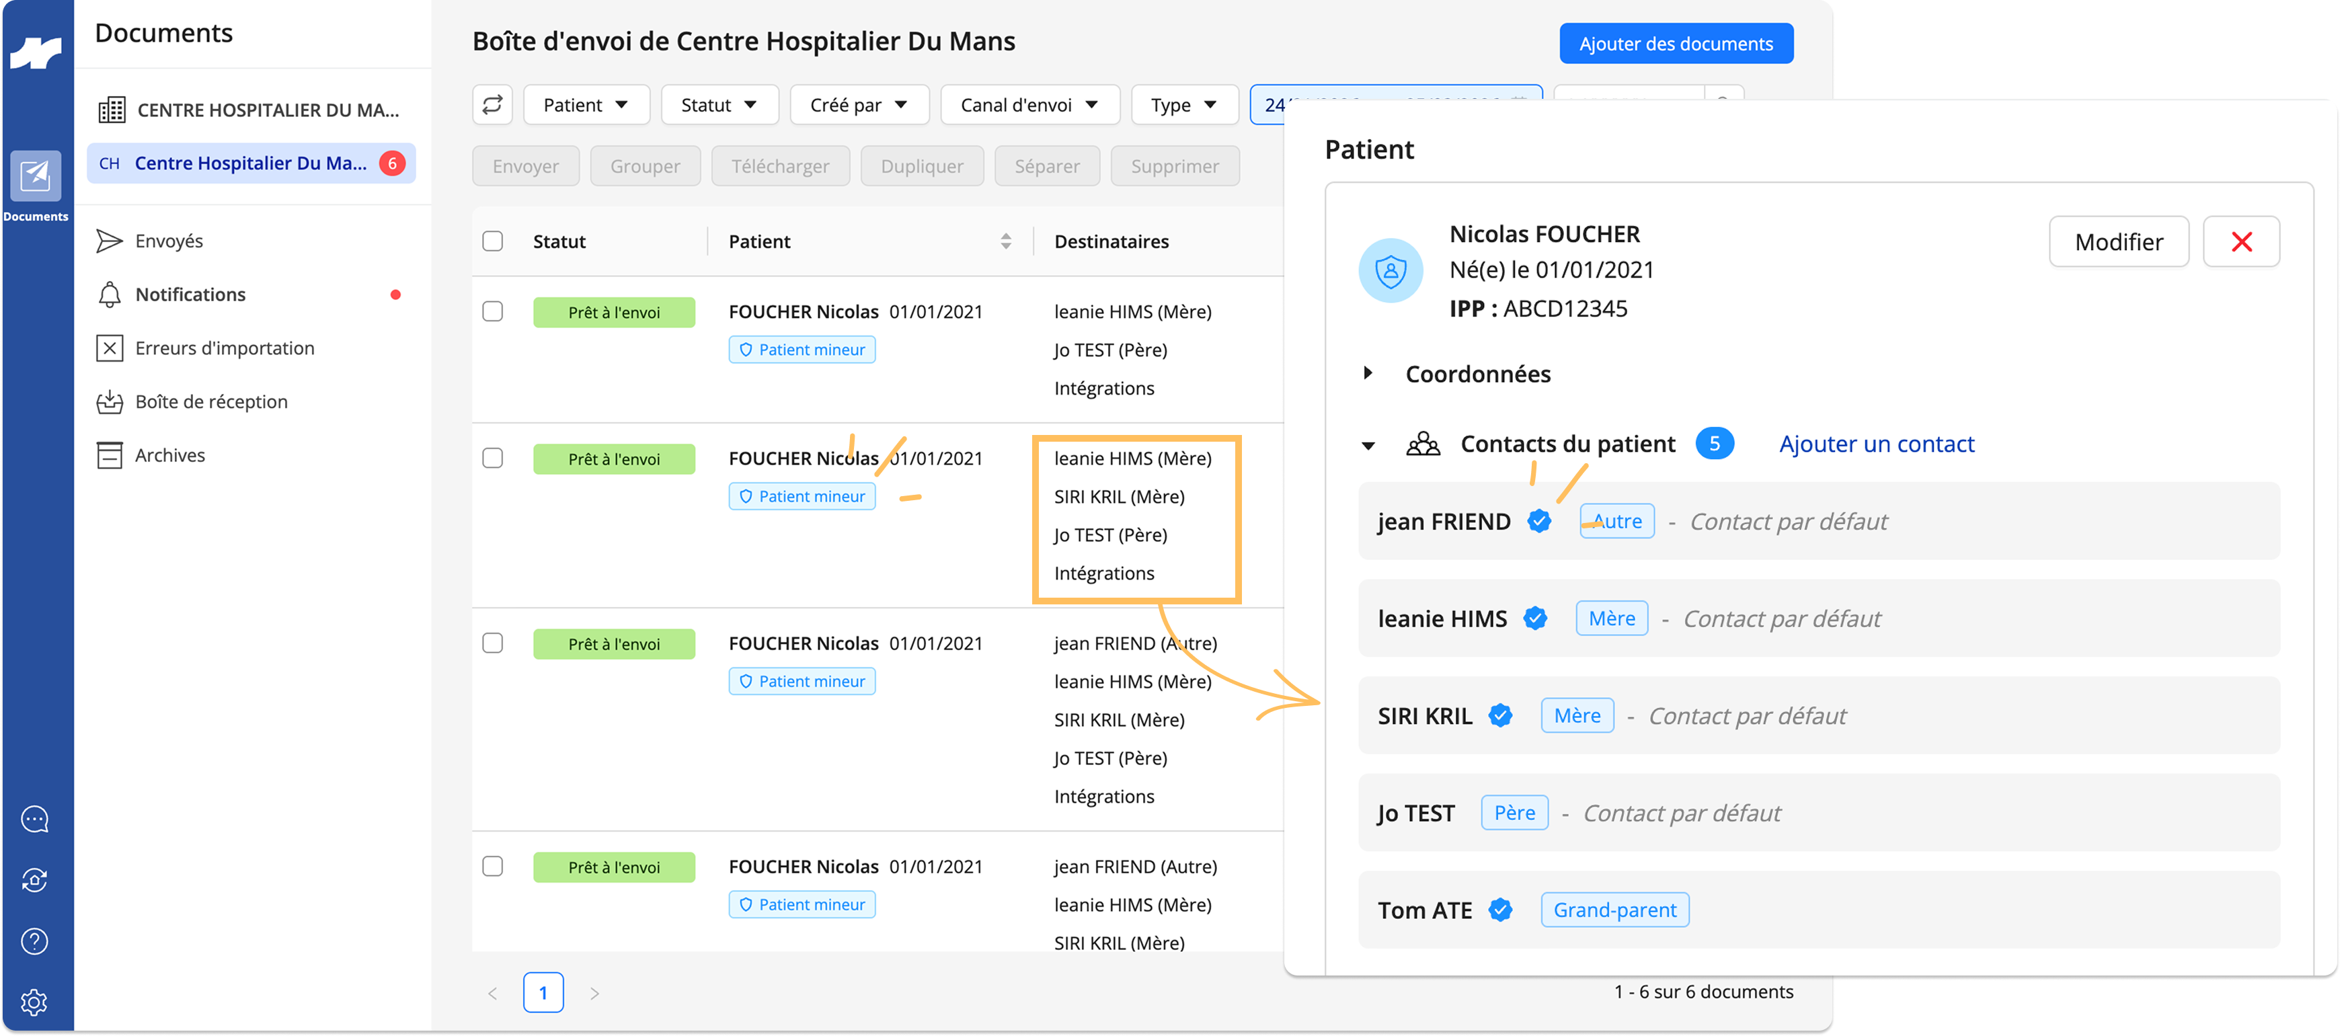Click first row's Patient mineur badge
This screenshot has height=1036, width=2340.
pos(802,350)
